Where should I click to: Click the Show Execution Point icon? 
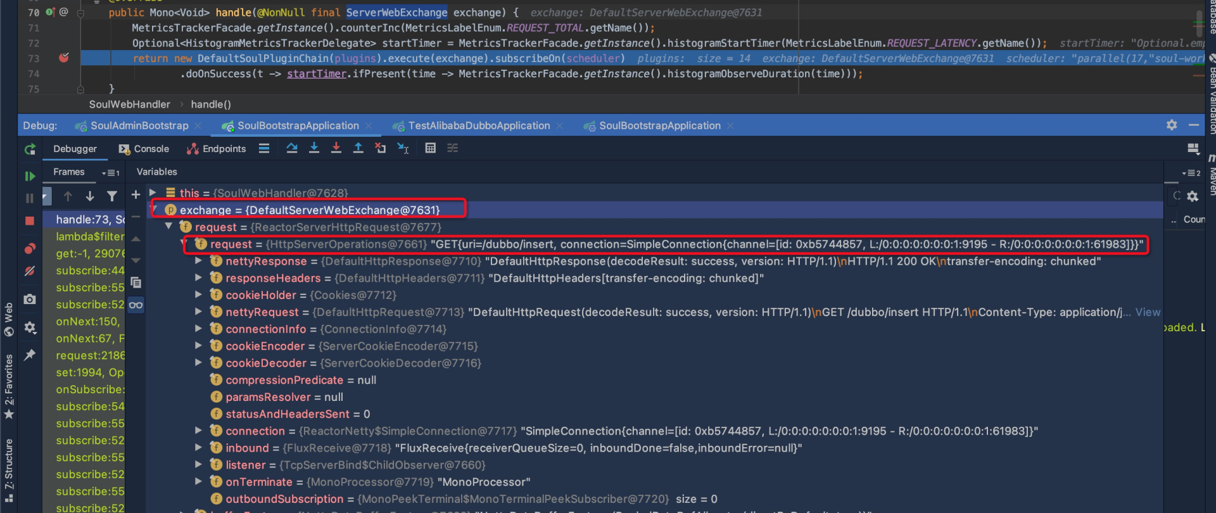click(x=264, y=148)
